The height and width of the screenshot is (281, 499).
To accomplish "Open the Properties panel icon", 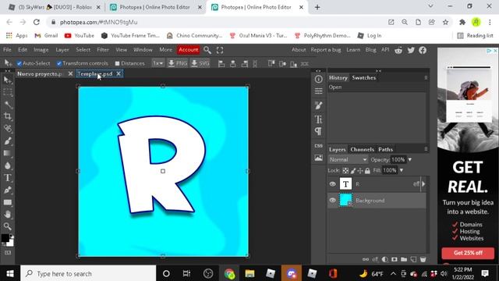I will [x=319, y=91].
